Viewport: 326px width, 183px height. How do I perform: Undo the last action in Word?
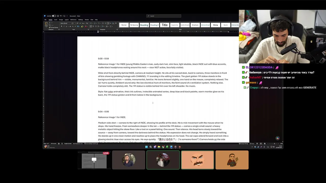point(61,16)
